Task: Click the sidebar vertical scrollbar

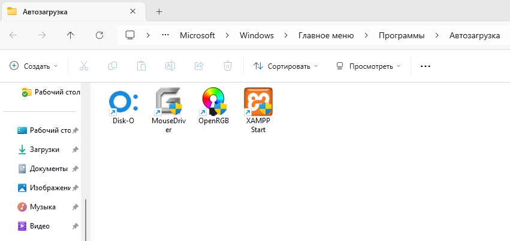Action: [86, 219]
